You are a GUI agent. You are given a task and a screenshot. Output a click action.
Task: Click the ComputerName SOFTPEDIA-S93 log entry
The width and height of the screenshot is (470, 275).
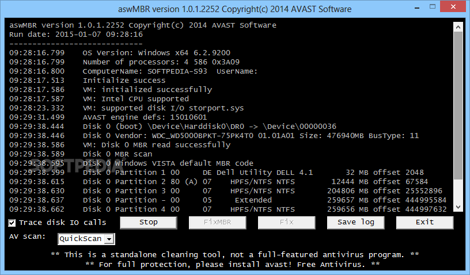134,71
